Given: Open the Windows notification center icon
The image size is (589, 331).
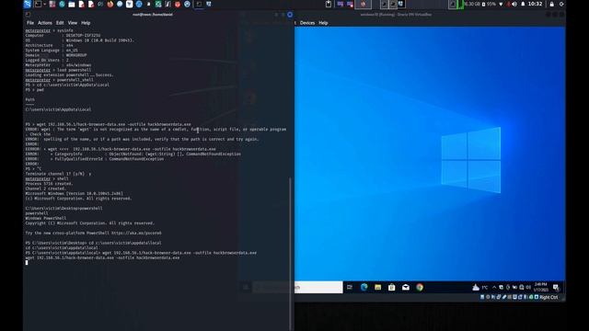Looking at the screenshot, I should (556, 288).
